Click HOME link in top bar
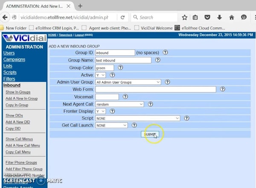Screen dimensions: 256x188 tap(52, 35)
